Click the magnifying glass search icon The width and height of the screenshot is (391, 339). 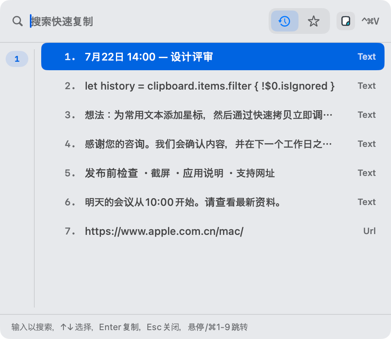click(17, 21)
